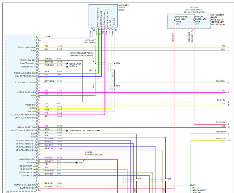Screen dimensions: 234x193
Task: Click the DISPLAY/FACEPLATE FUSE 20A label
Action: (201, 20)
